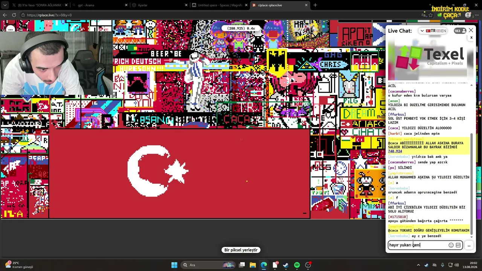The image size is (482, 271).
Task: Open the browser profile avatar
Action: pos(468,15)
